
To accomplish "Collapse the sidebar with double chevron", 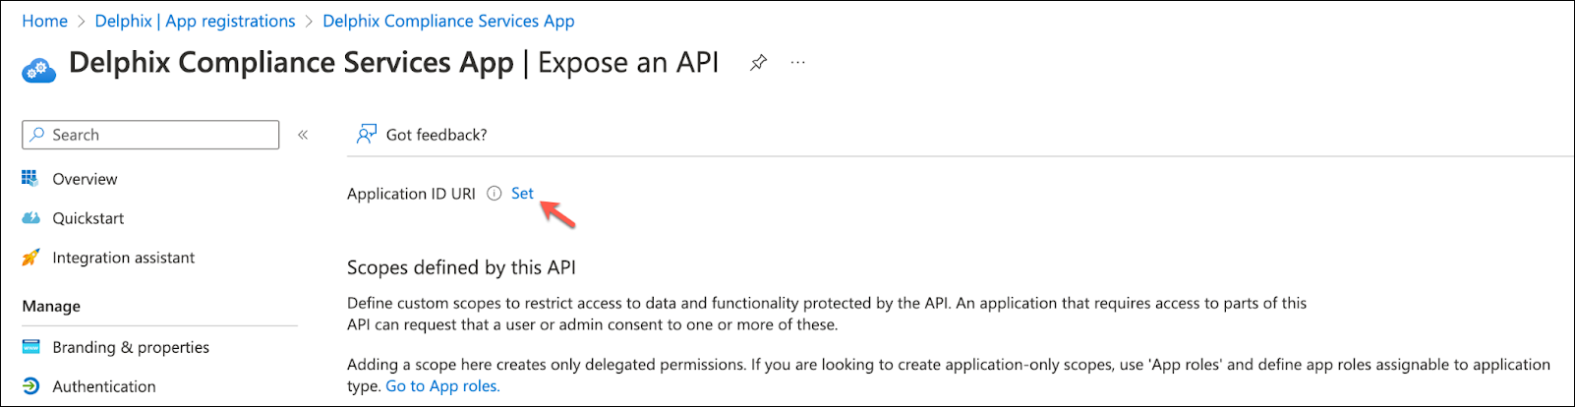I will tap(303, 135).
